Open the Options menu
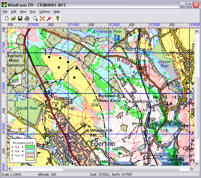The image size is (201, 178). (45, 12)
